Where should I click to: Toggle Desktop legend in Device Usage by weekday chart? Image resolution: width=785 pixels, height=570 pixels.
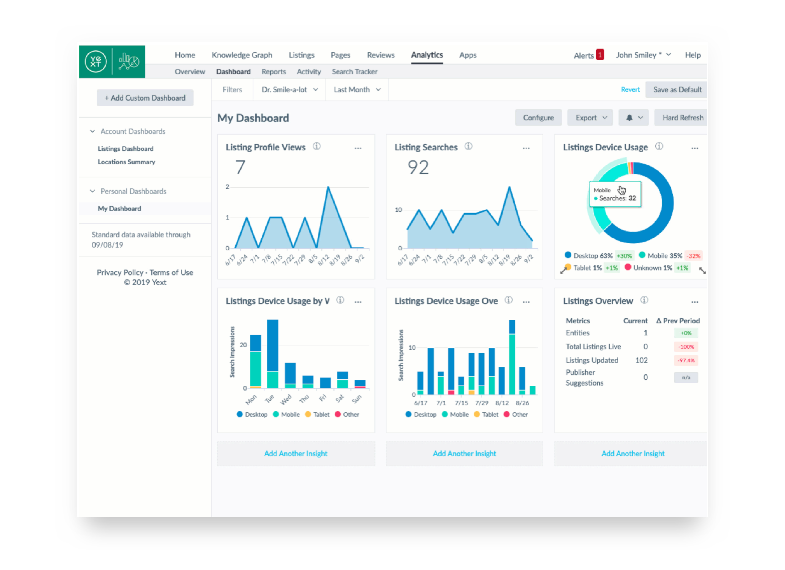click(x=252, y=414)
